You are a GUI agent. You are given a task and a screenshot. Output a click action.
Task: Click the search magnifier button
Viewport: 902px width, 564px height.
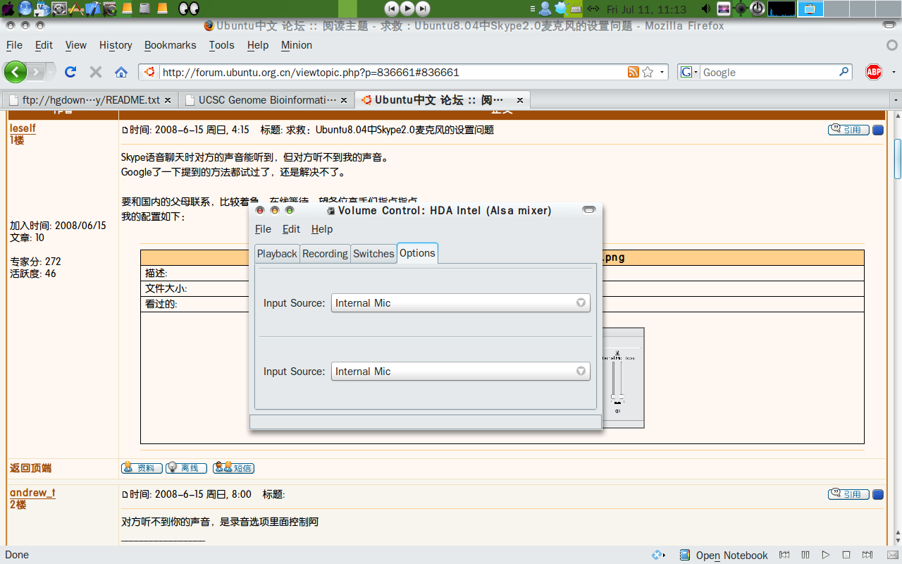pyautogui.click(x=844, y=72)
